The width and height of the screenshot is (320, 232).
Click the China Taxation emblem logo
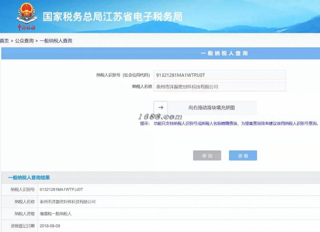click(x=27, y=16)
